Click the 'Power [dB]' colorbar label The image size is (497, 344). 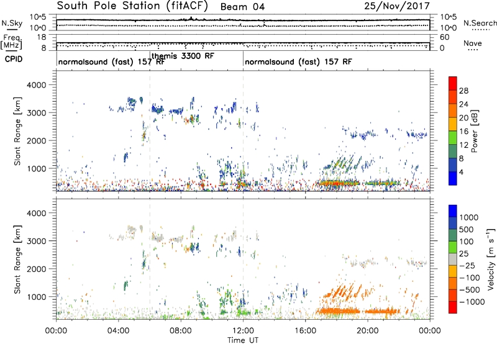pos(474,131)
